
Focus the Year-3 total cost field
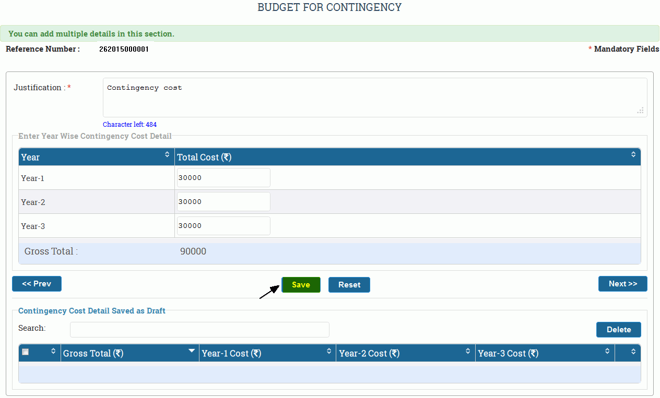(x=223, y=226)
